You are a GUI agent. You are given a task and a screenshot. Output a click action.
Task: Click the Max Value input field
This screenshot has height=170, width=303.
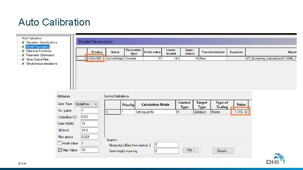tap(90, 150)
